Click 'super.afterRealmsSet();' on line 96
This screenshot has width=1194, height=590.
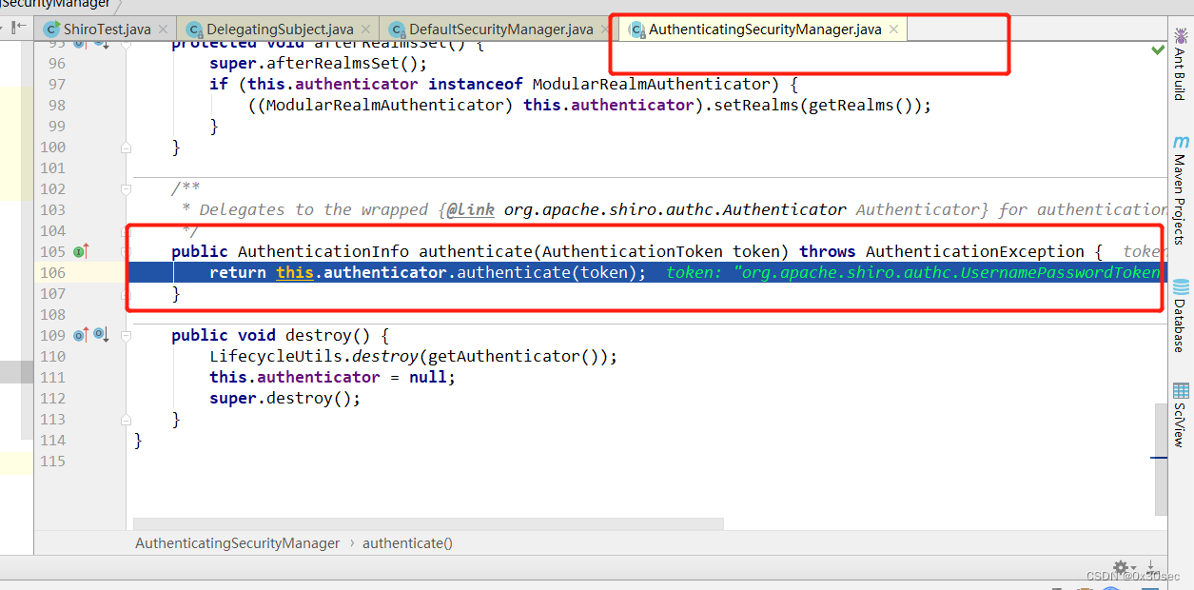pos(319,63)
